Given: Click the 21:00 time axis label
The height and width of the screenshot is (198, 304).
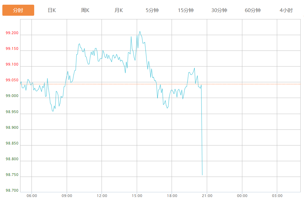Looking at the screenshot, I should (207, 196).
